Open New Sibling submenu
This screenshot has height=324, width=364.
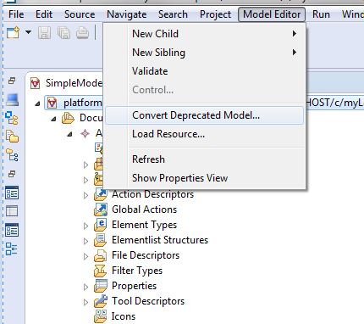(x=205, y=53)
